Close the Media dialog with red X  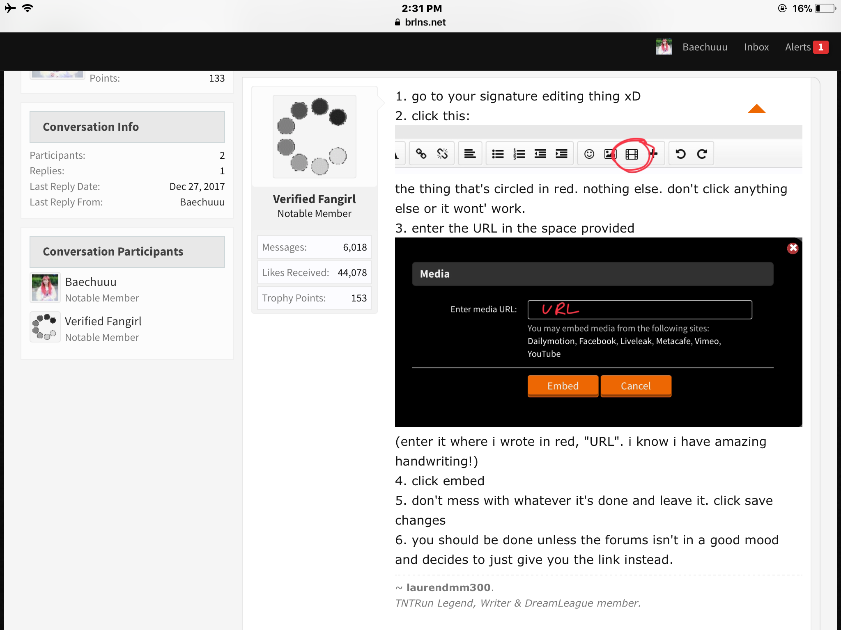pyautogui.click(x=793, y=248)
